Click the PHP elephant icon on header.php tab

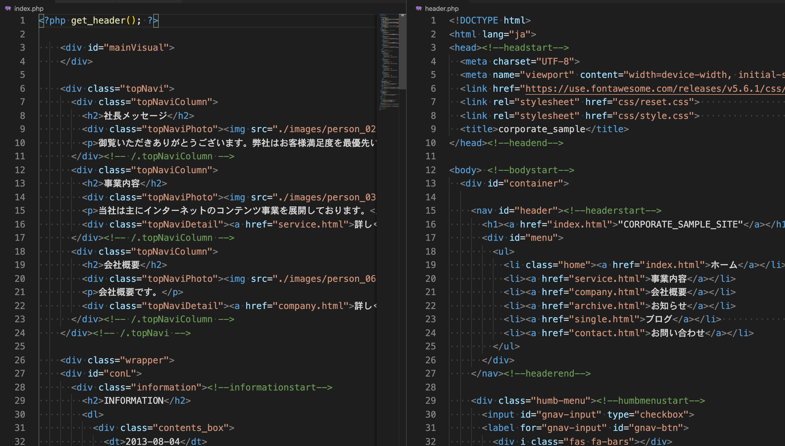coord(418,8)
